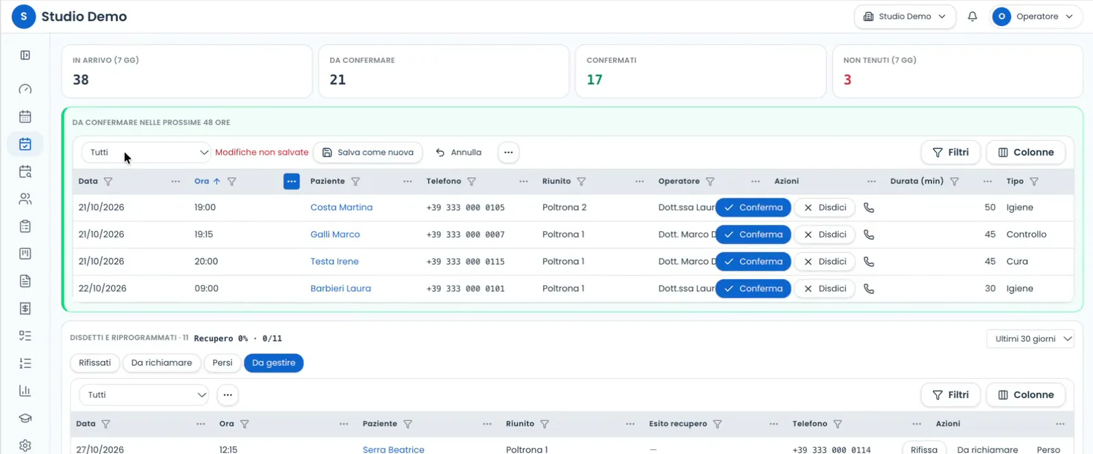Select the Da richiamare tab
This screenshot has height=454, width=1093.
pyautogui.click(x=162, y=362)
